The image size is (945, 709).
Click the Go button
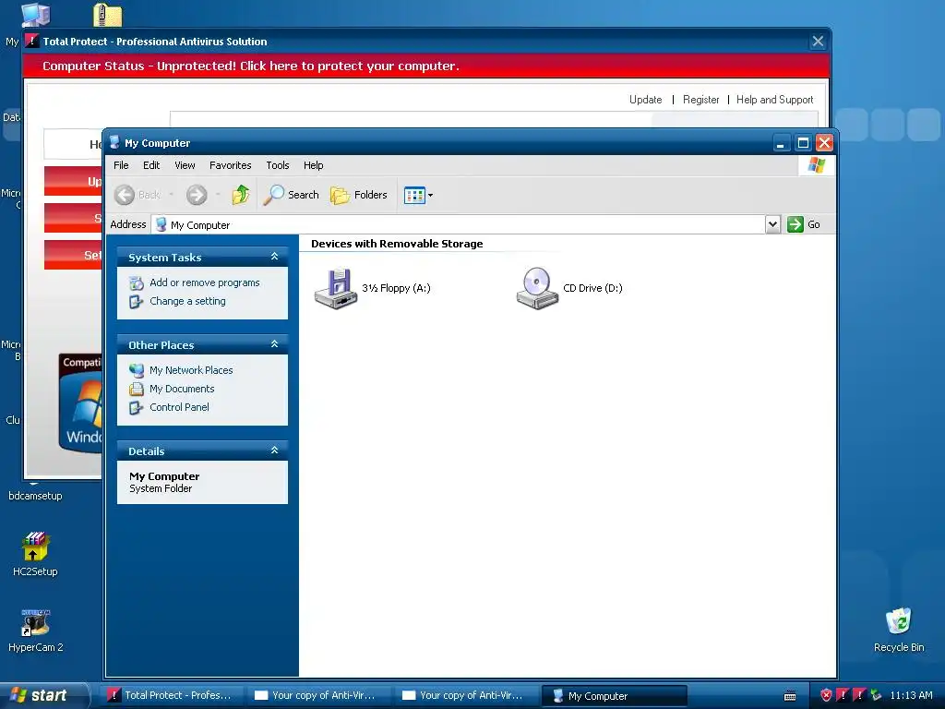(x=804, y=224)
